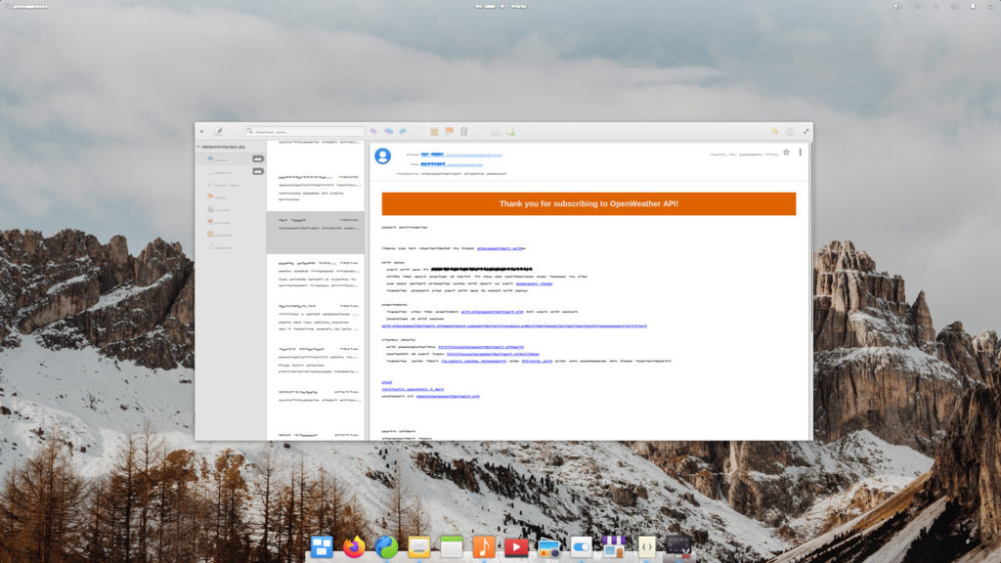Open the session indicator at panel's right end
Image resolution: width=1001 pixels, height=563 pixels.
[990, 7]
